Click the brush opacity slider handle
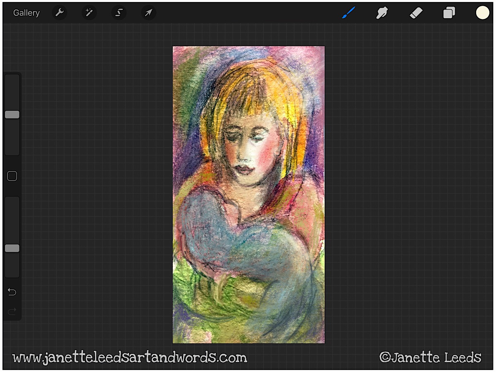 pos(12,248)
